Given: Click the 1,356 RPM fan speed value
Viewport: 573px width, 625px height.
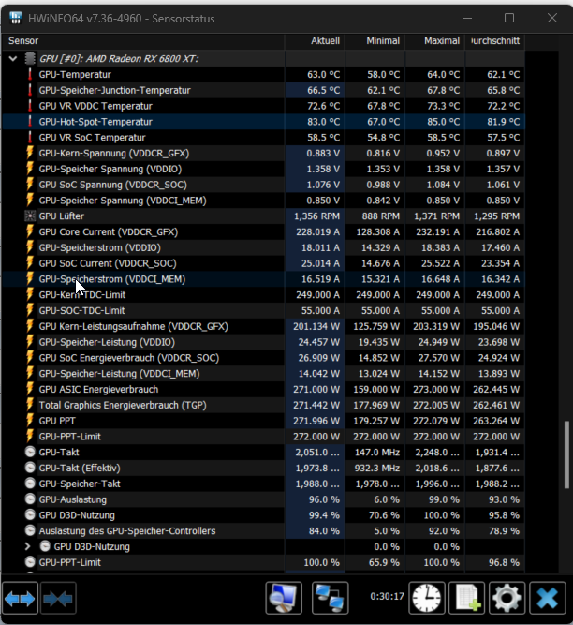Looking at the screenshot, I should click(317, 216).
